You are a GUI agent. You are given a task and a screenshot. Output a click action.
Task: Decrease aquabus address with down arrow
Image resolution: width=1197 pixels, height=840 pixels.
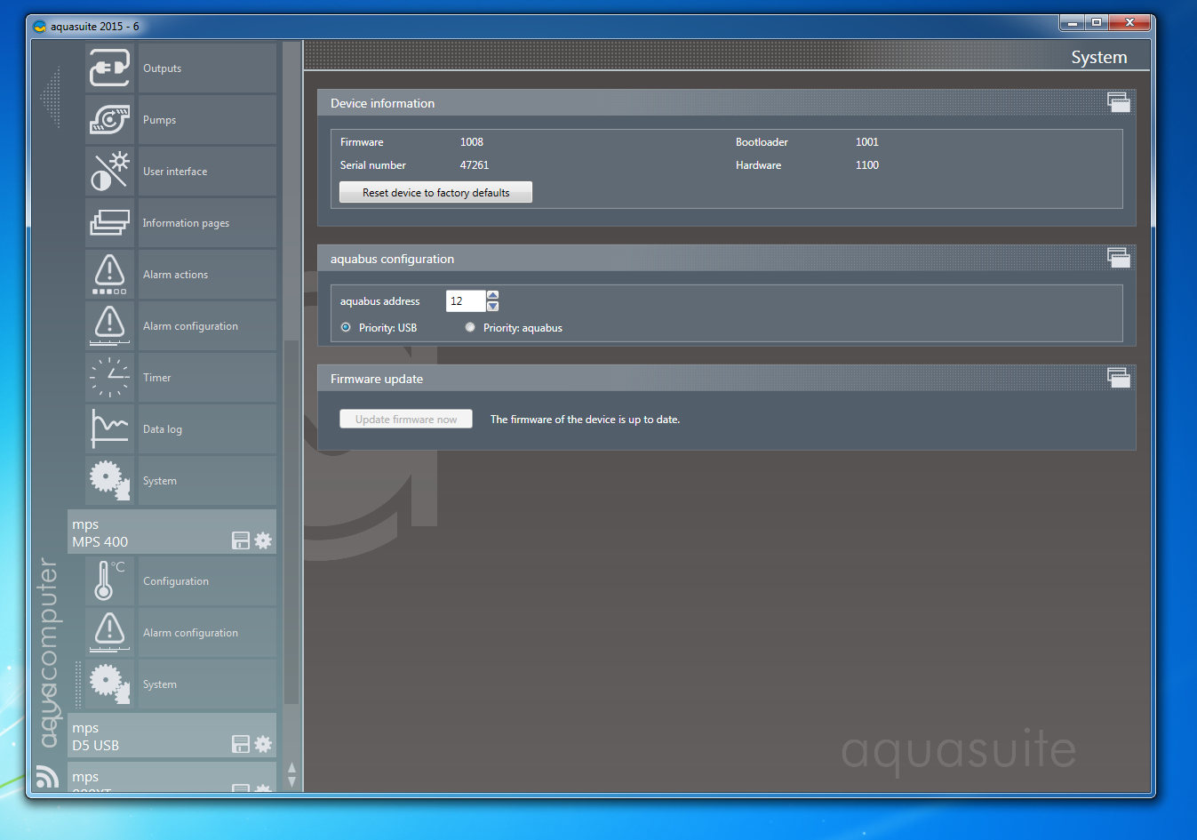pos(493,307)
